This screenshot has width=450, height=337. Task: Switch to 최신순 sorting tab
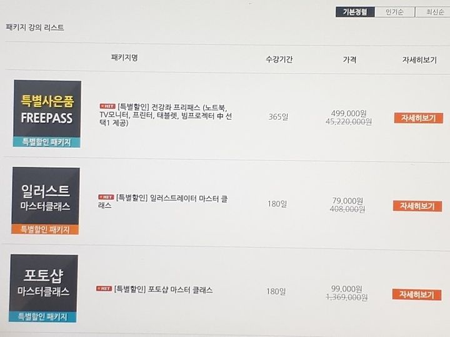coord(434,12)
